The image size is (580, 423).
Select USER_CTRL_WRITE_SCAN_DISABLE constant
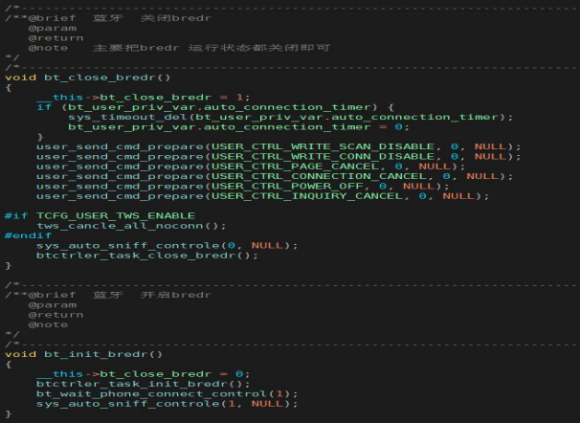323,146
